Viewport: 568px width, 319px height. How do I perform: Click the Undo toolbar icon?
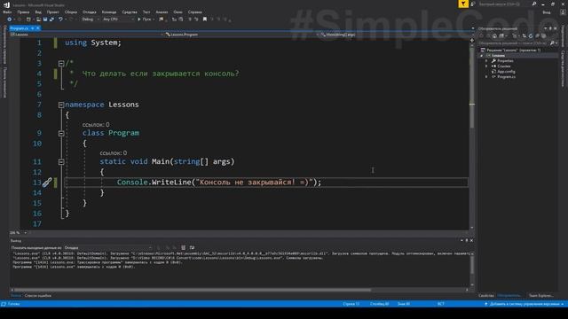click(60, 19)
